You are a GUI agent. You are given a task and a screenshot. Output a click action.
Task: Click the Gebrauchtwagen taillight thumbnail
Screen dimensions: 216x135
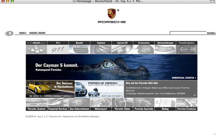point(165,49)
